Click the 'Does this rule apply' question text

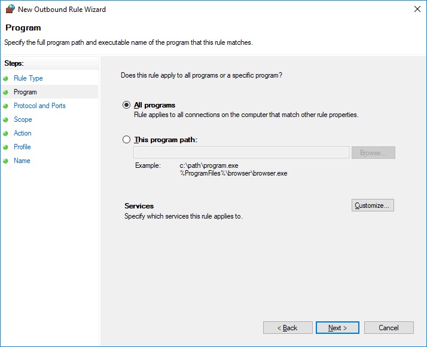point(202,75)
